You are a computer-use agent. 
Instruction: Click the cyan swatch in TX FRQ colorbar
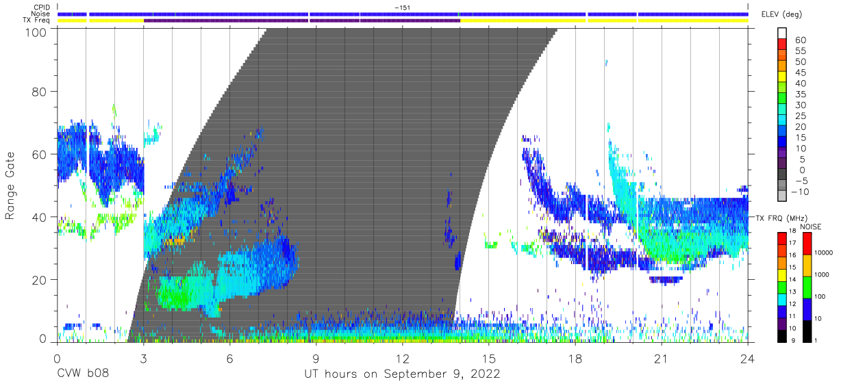point(781,299)
